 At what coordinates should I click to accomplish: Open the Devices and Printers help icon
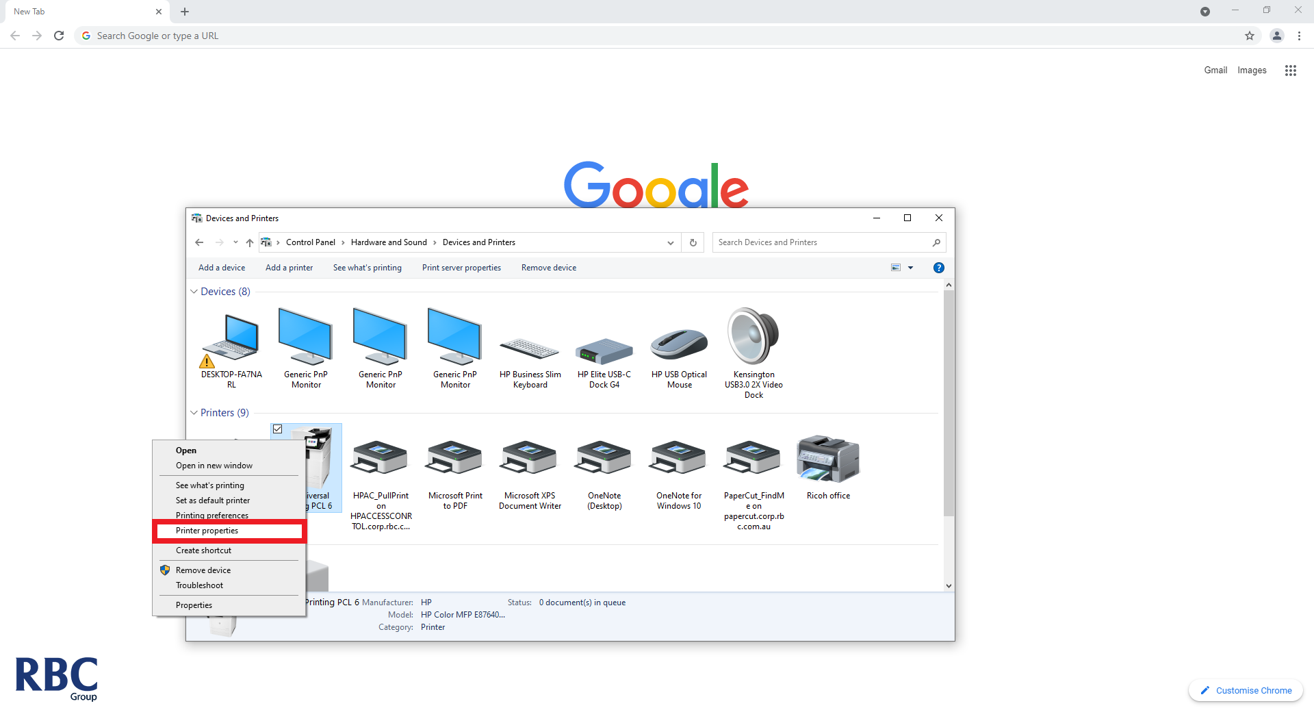[939, 268]
